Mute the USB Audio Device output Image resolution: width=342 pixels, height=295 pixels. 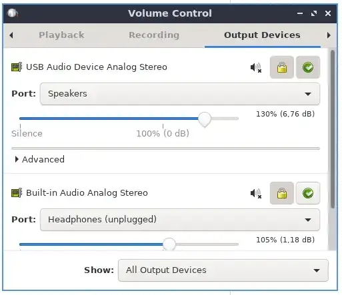click(x=256, y=67)
